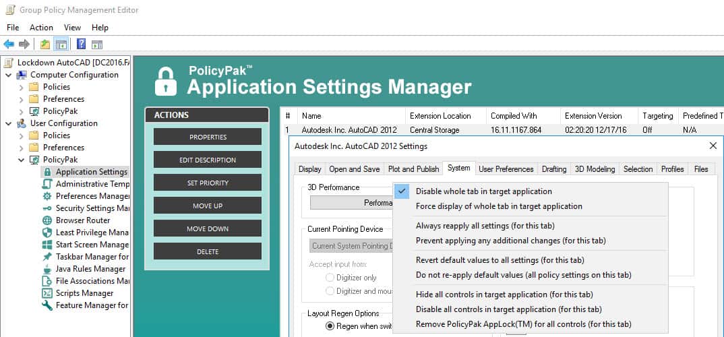Open the Action menu
The height and width of the screenshot is (337, 724).
click(42, 28)
